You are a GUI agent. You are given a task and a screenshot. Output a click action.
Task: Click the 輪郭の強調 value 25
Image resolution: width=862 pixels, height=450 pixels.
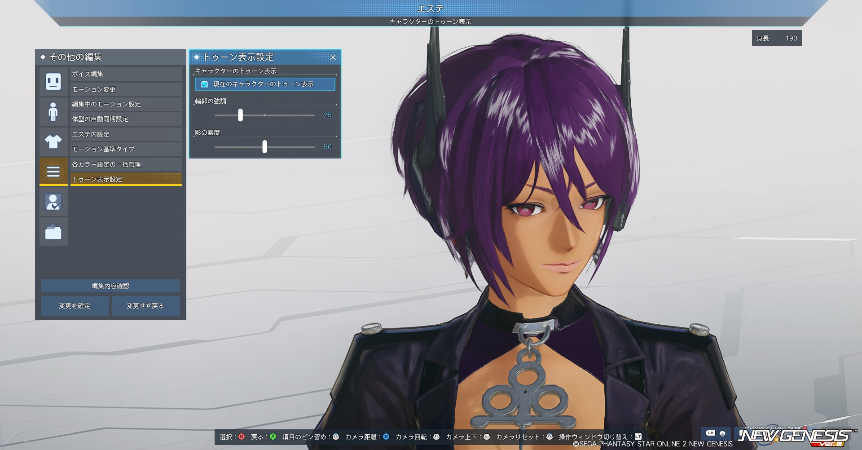[x=328, y=115]
